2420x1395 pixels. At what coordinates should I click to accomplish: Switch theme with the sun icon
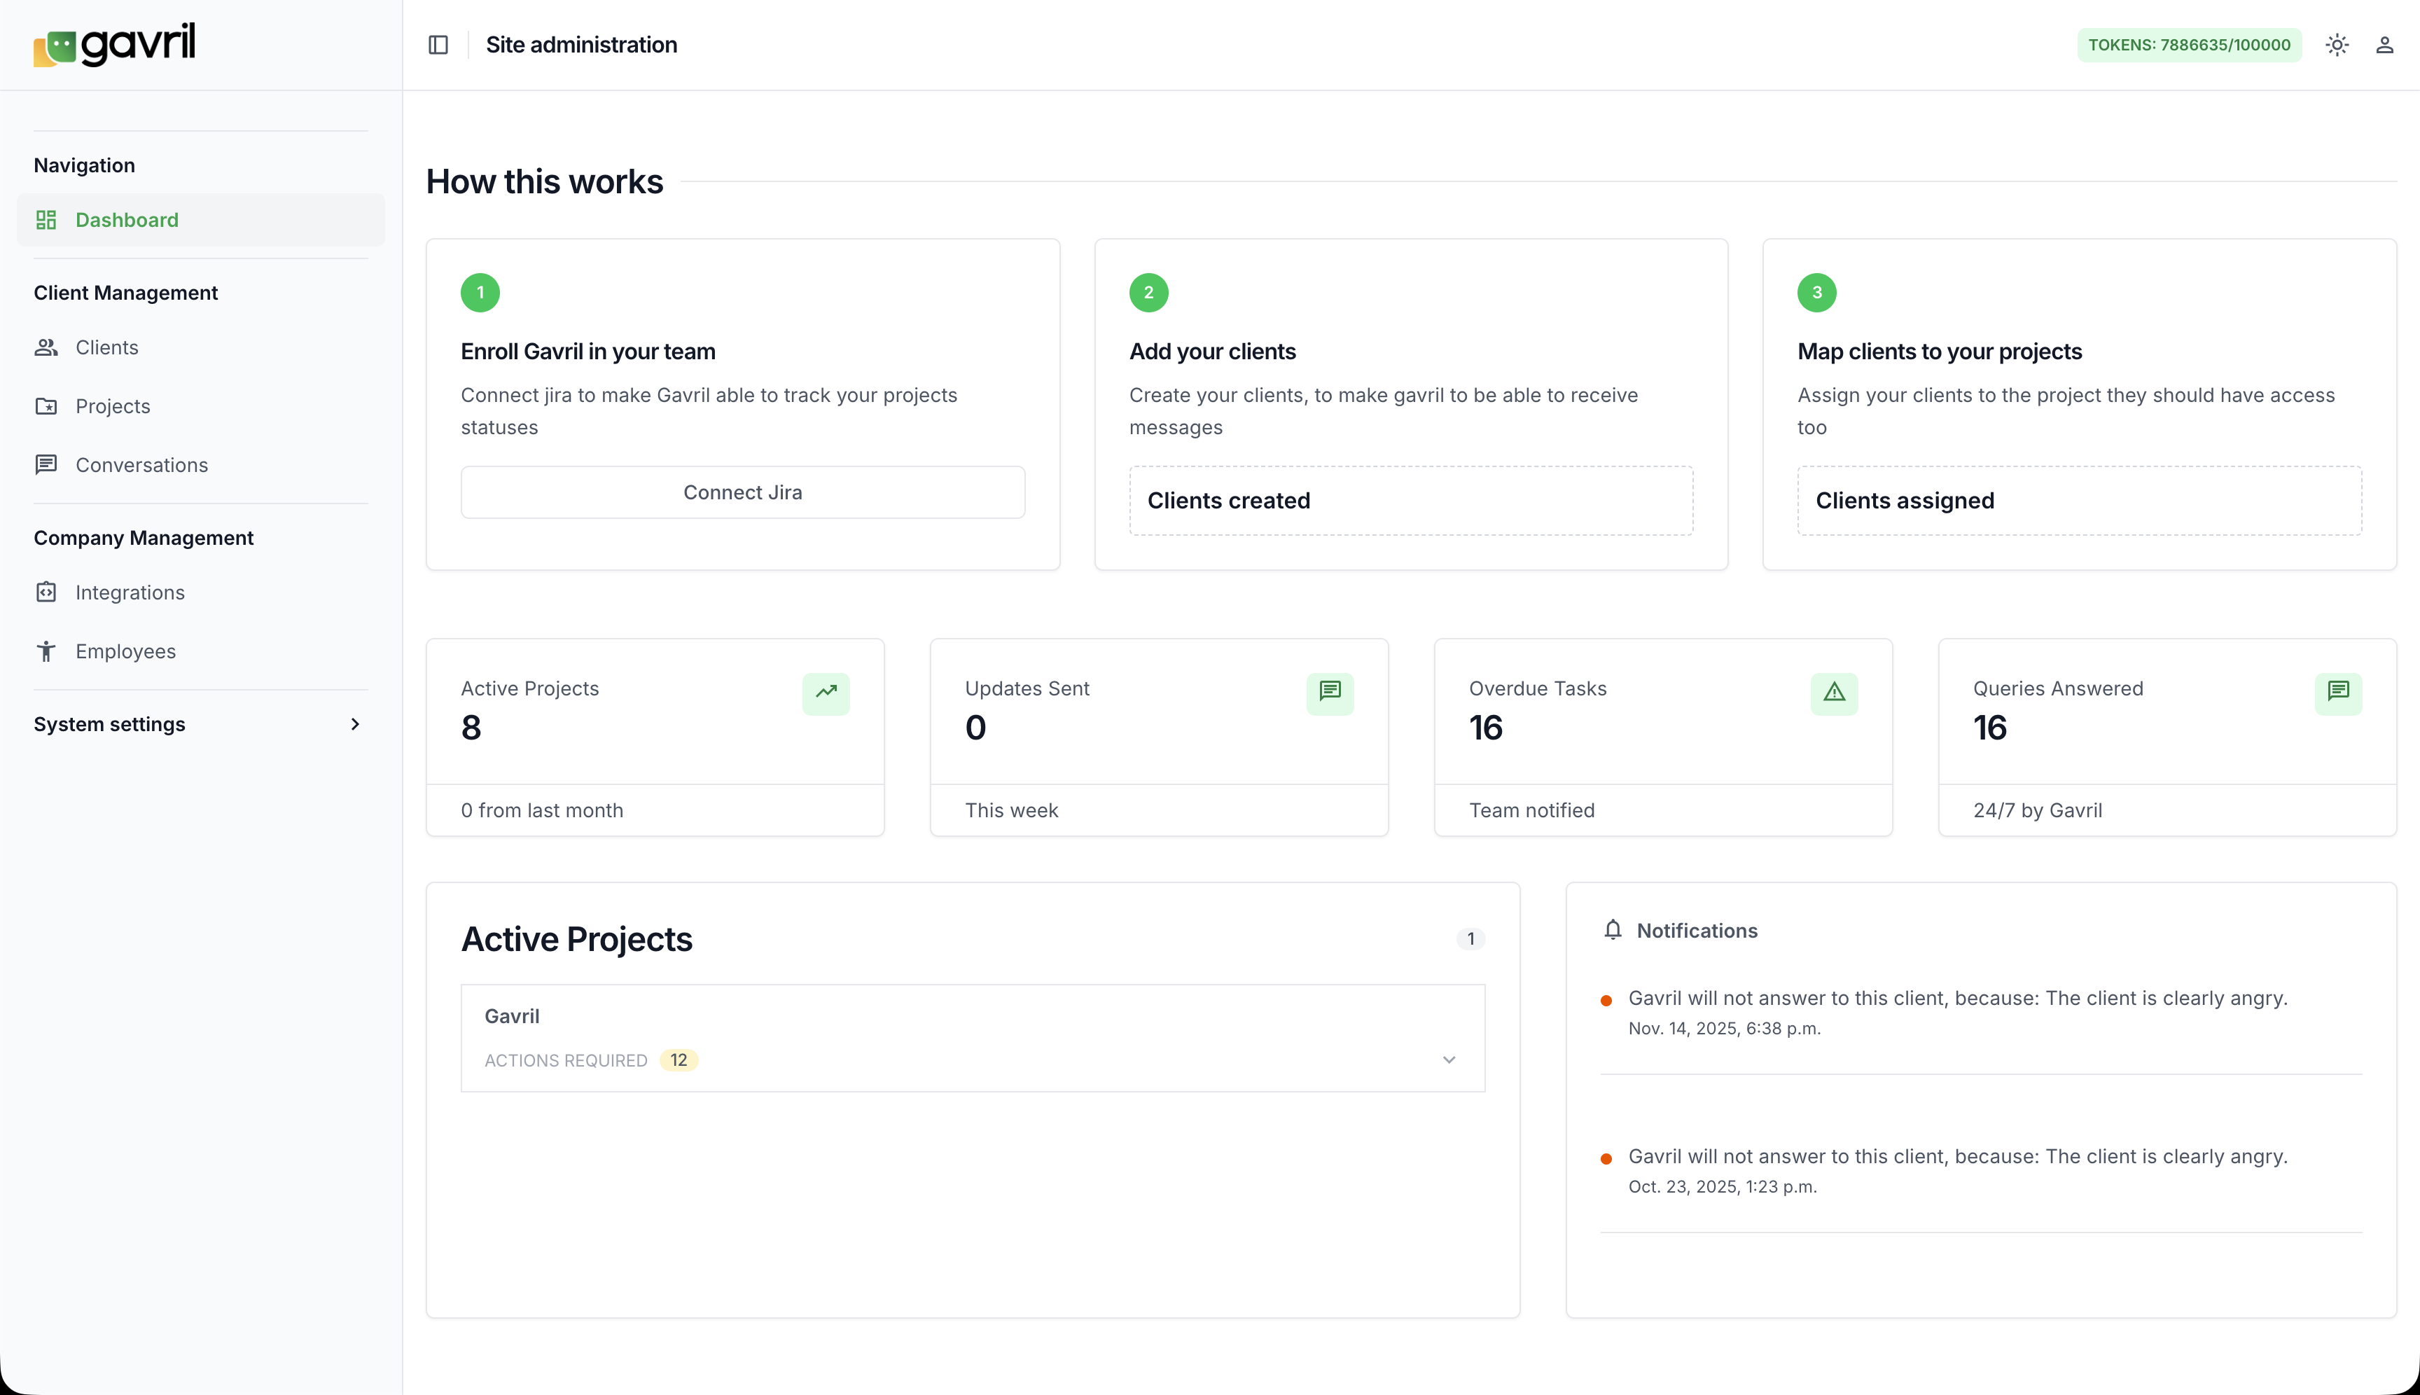click(2337, 45)
